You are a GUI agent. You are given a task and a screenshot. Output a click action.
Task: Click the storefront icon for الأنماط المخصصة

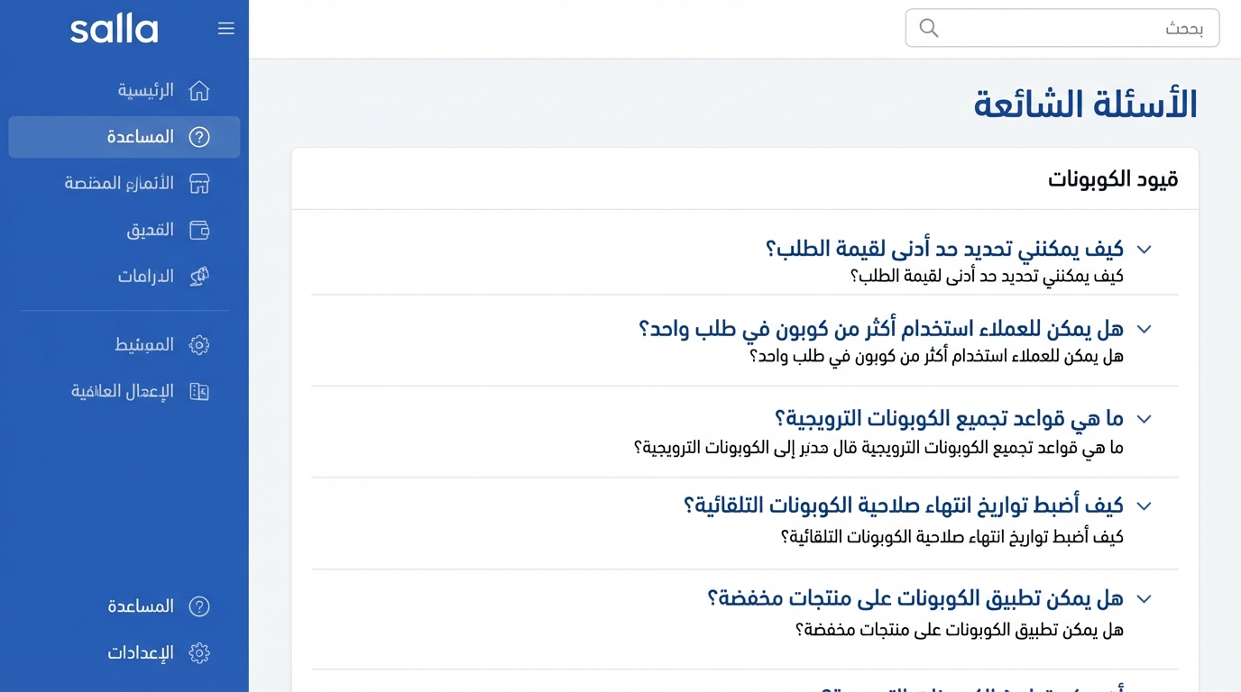(199, 183)
